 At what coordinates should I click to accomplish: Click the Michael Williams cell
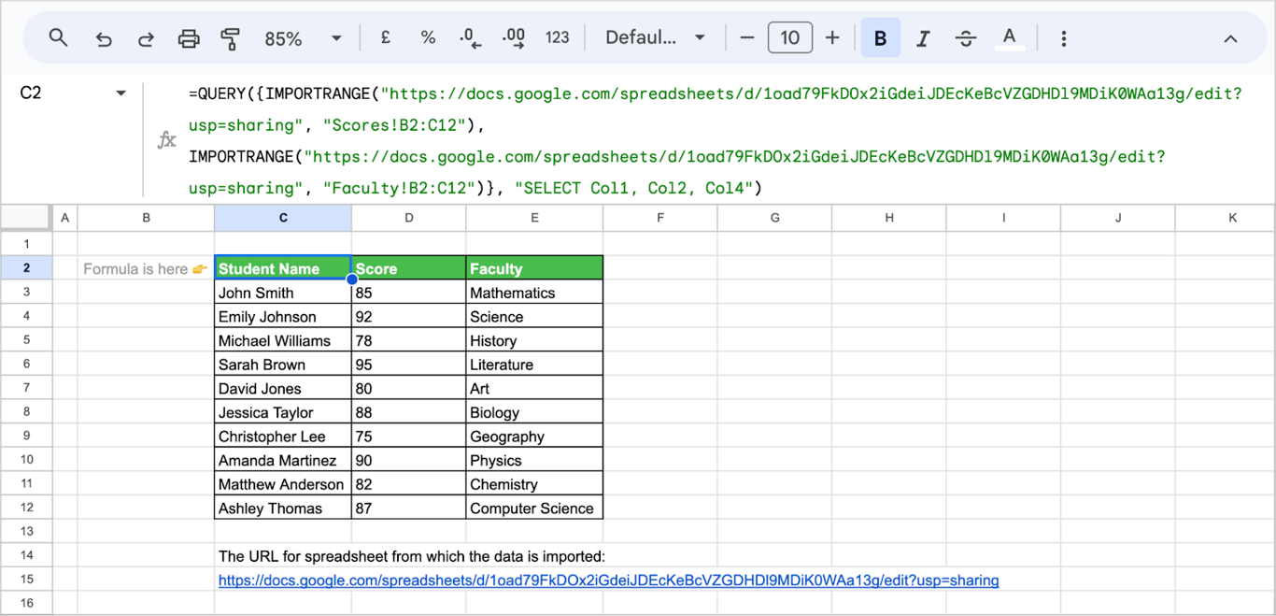click(283, 340)
